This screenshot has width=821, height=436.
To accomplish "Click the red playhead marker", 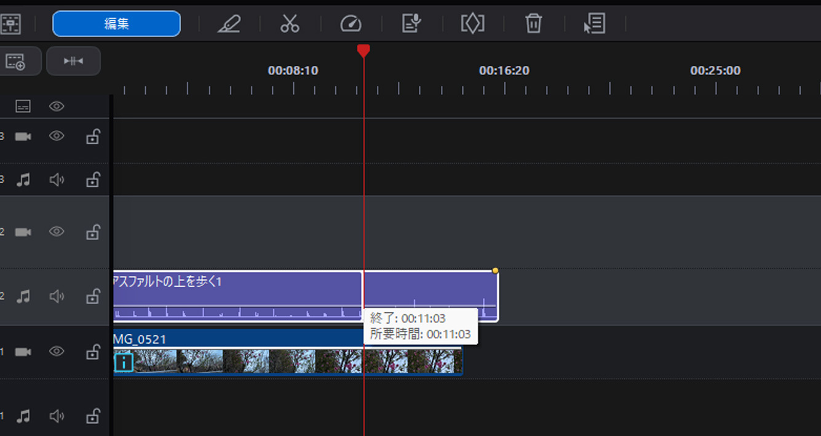I will point(364,52).
